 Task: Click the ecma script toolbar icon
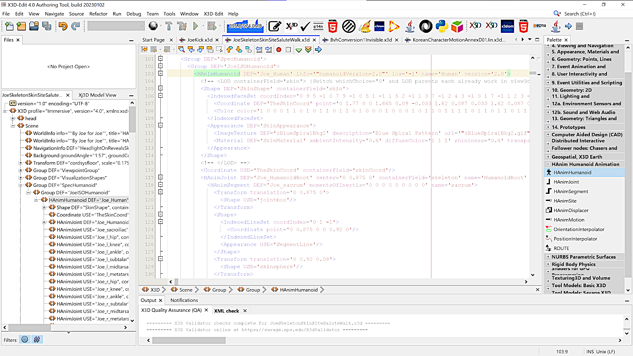pos(539,26)
